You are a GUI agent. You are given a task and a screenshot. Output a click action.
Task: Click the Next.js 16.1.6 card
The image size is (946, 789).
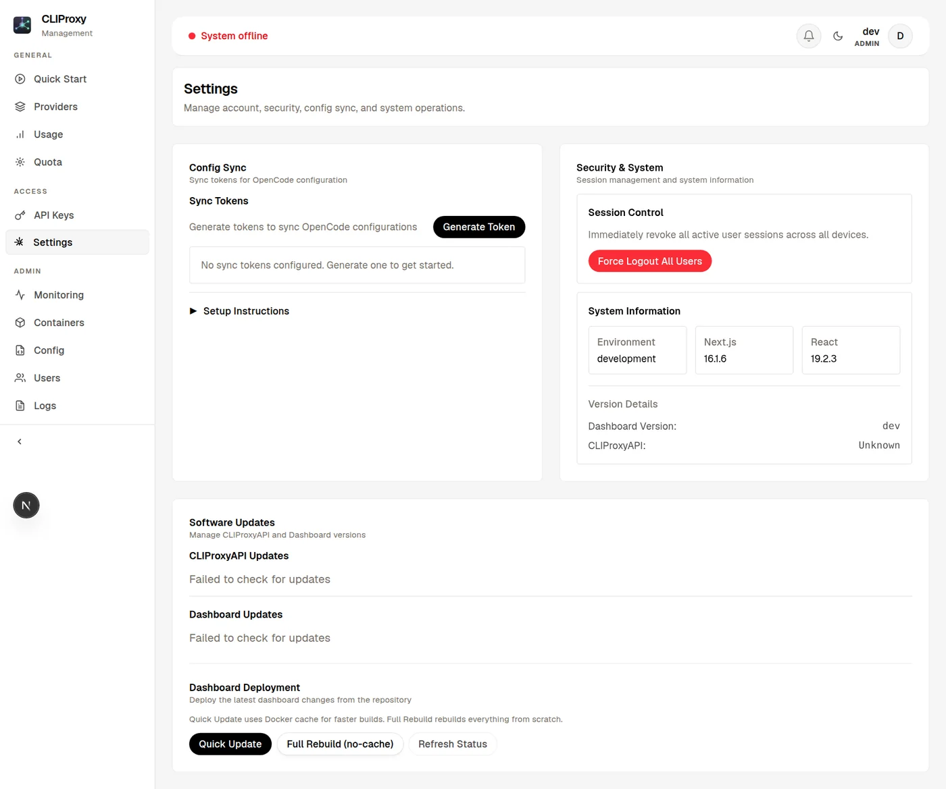coord(744,350)
